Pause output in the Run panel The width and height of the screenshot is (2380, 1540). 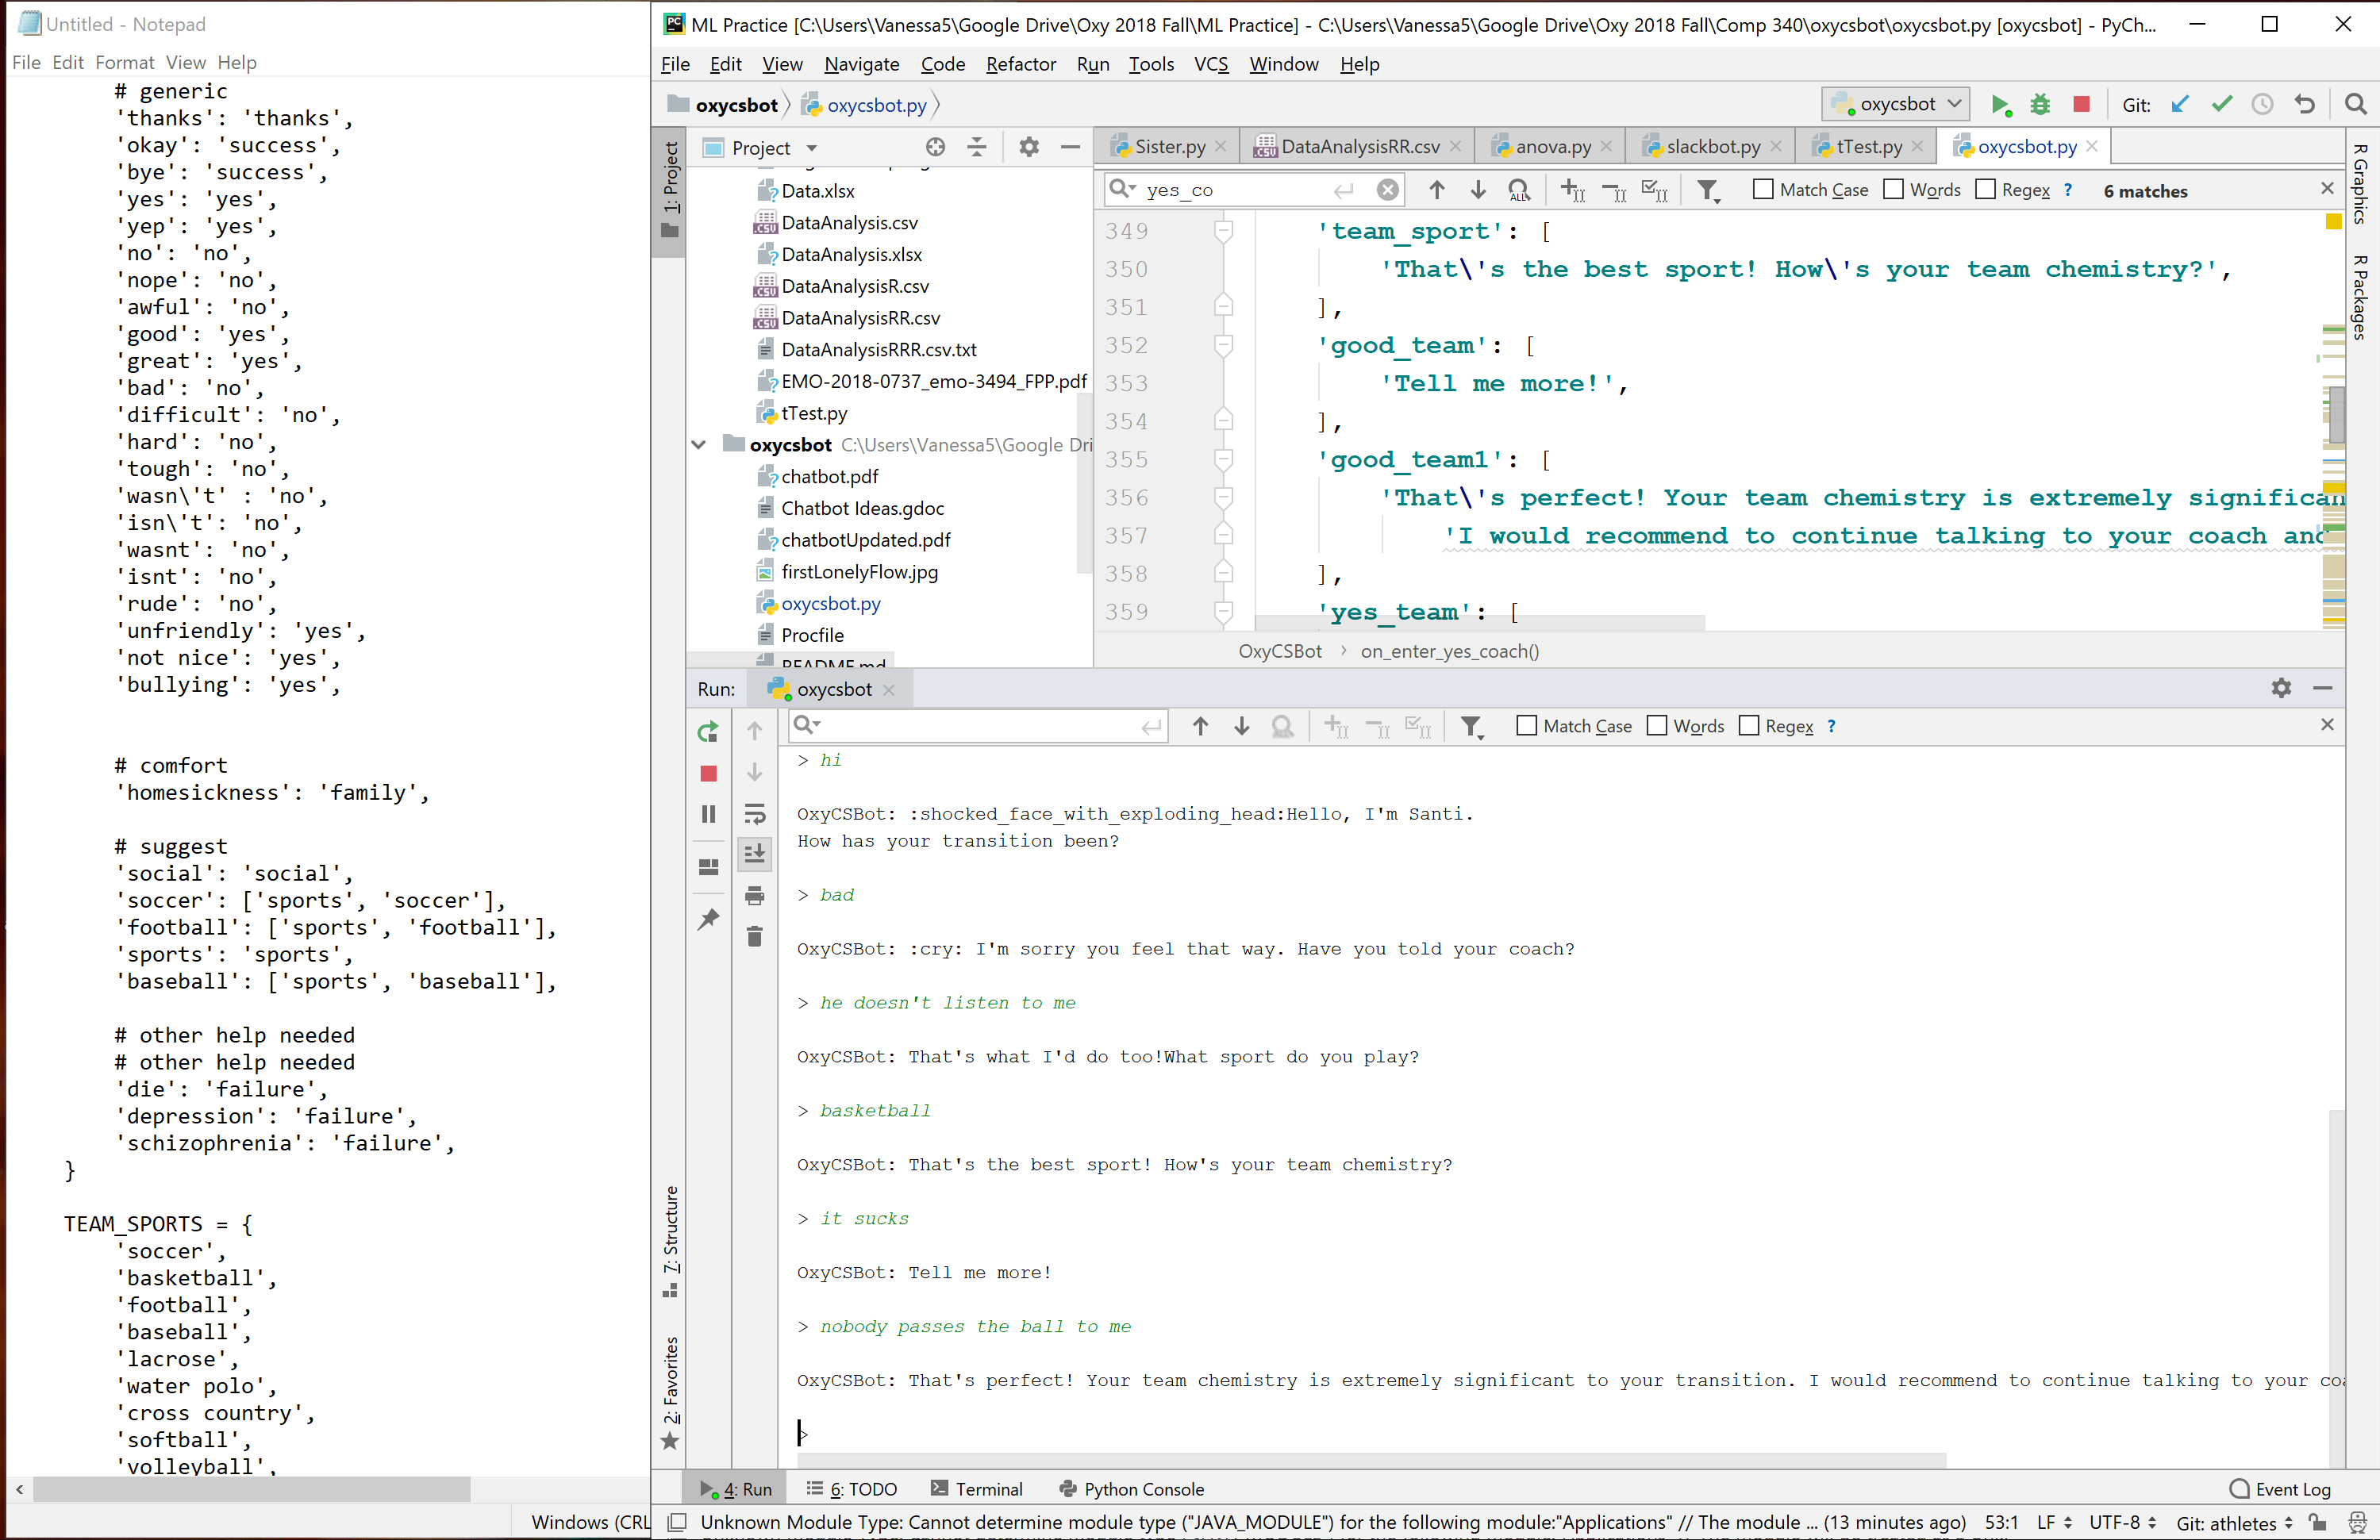[x=708, y=814]
